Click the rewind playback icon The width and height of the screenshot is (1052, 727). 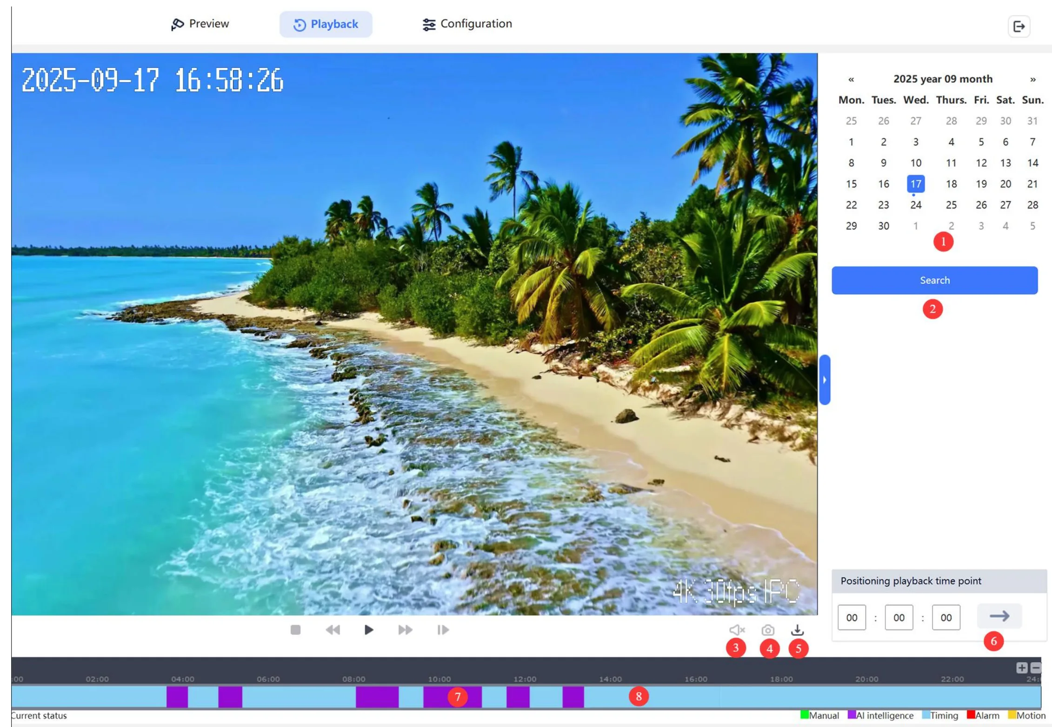click(x=333, y=630)
